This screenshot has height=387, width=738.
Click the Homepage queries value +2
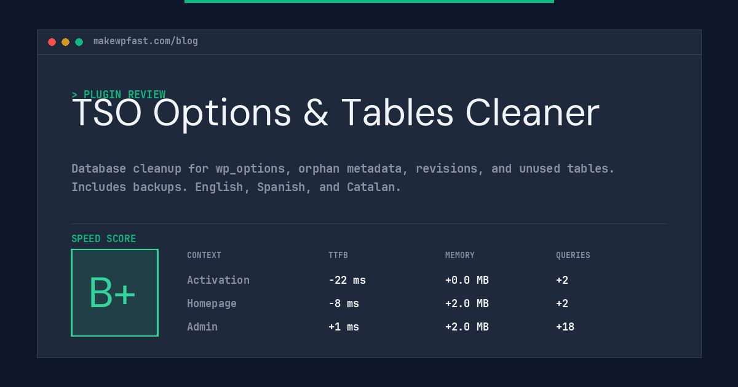click(x=562, y=303)
